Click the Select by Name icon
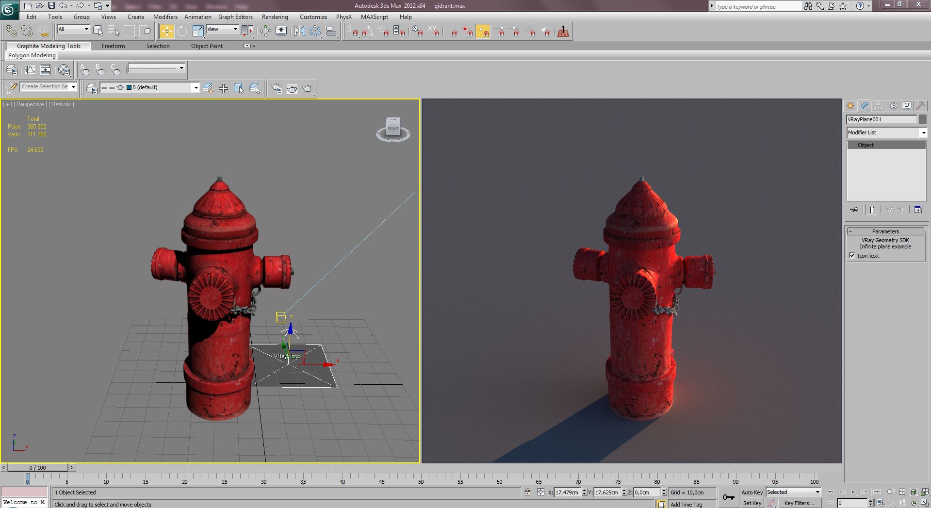 coord(114,32)
